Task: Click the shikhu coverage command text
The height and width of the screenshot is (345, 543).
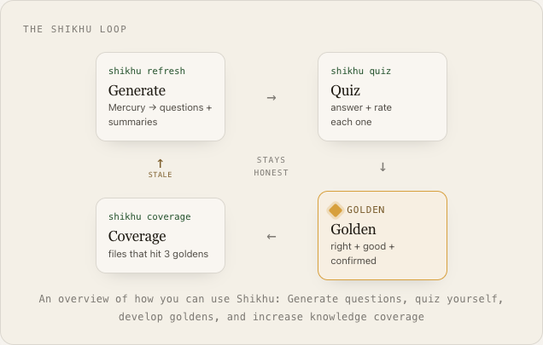Action: pyautogui.click(x=149, y=216)
